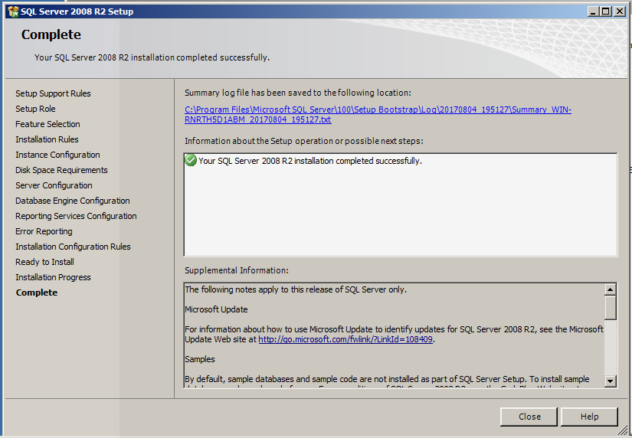The image size is (632, 438).
Task: Click the window resize grip corner
Action: coord(623,430)
